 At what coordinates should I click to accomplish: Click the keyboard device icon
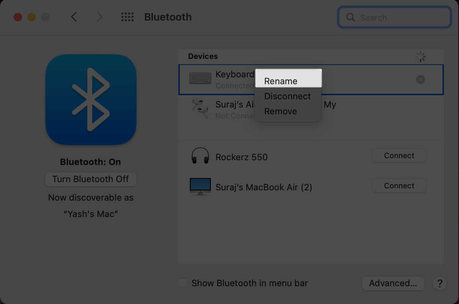pos(200,78)
